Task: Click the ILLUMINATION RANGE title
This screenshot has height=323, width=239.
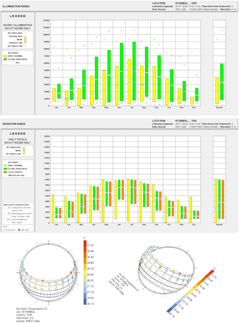Action: [16, 6]
